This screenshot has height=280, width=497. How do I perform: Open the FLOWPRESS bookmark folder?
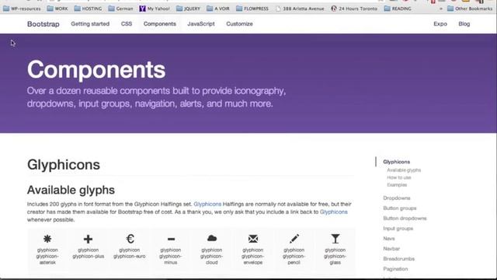252,9
